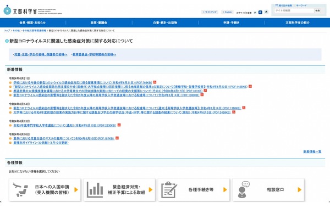
Task: Click PDF icon after 令和5年度専門学校入学者選抜 link
Action: coord(119,125)
